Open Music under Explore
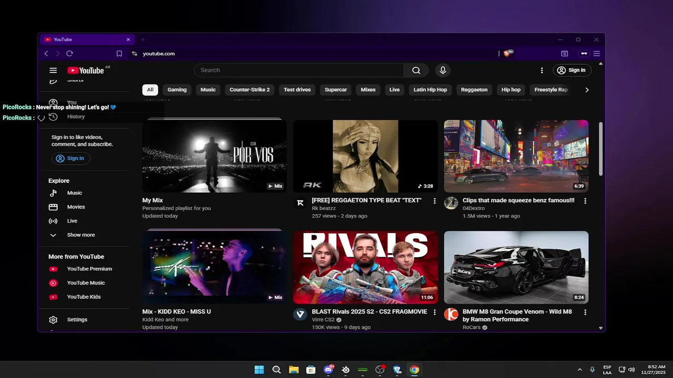 pyautogui.click(x=84, y=193)
